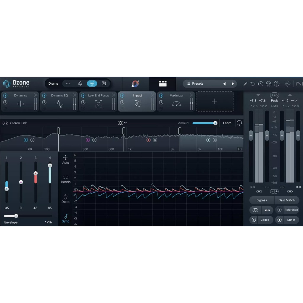Open the module grid view icon

coord(163,84)
